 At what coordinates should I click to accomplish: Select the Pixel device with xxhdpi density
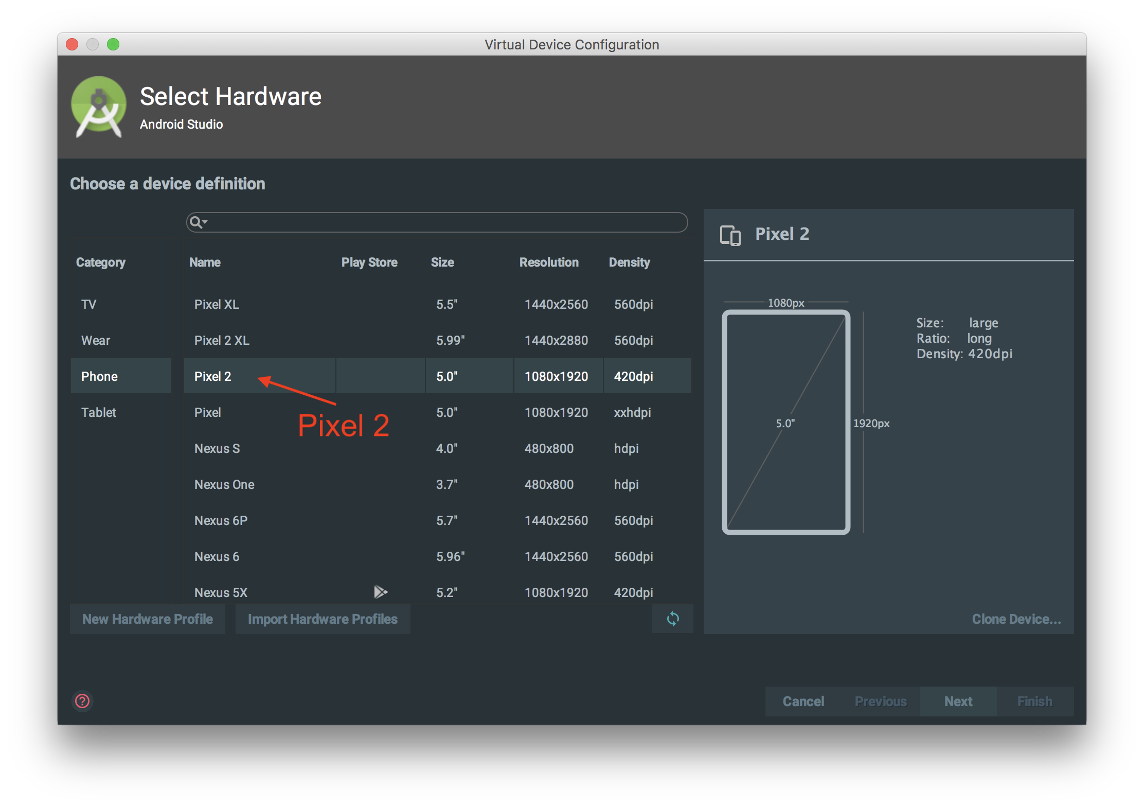click(437, 412)
